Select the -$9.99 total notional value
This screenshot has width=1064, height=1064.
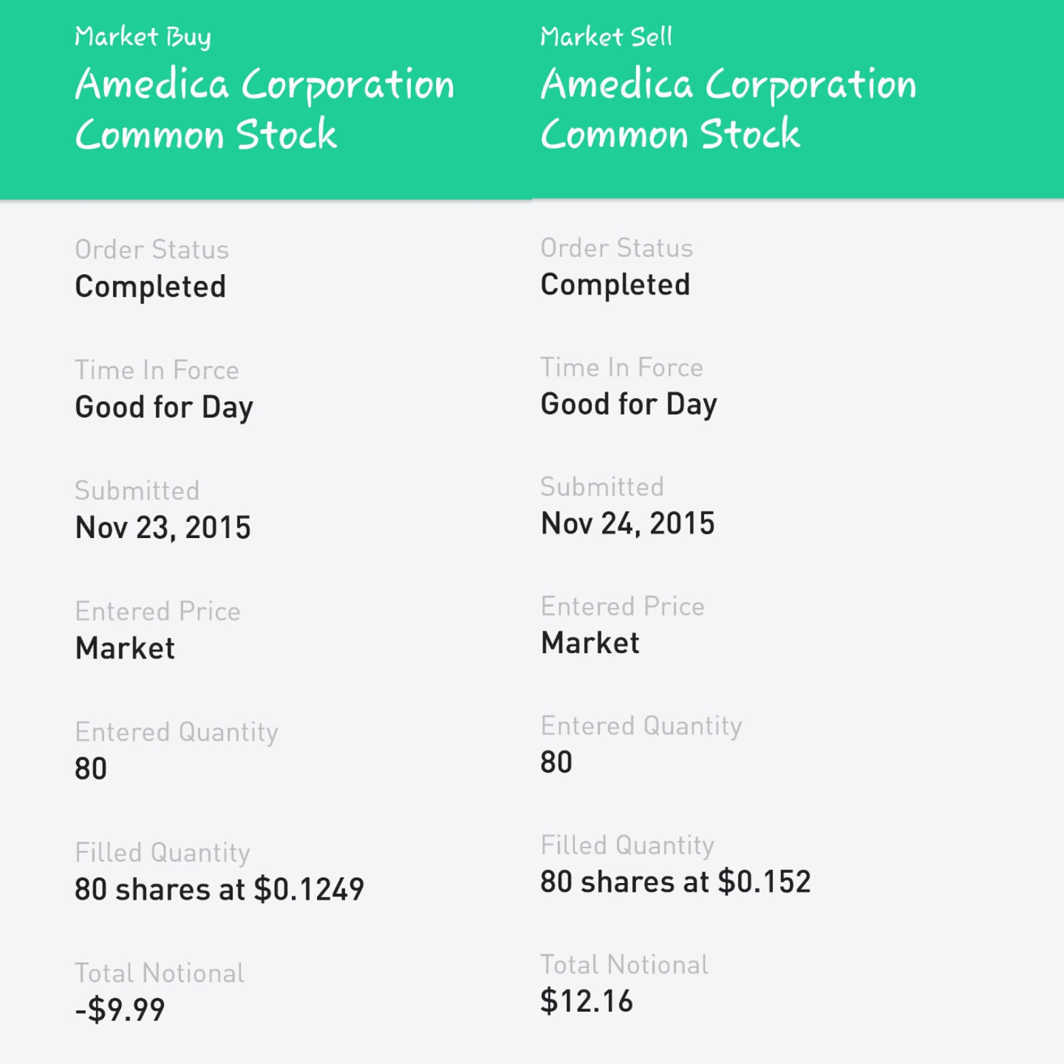point(120,1010)
